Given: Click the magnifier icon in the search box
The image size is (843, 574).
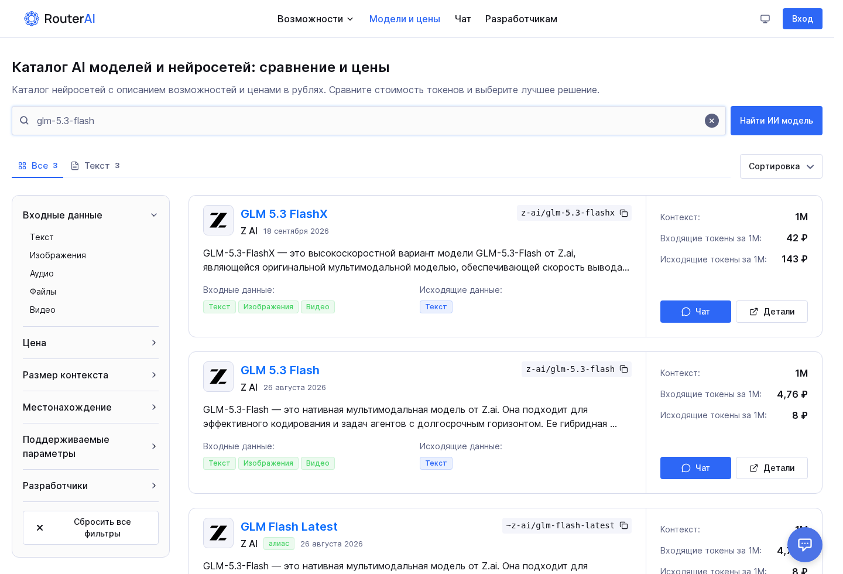Looking at the screenshot, I should [24, 121].
